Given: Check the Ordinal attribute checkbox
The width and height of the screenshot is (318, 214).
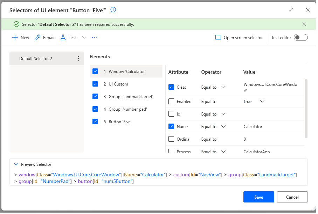Looking at the screenshot, I should pos(171,139).
